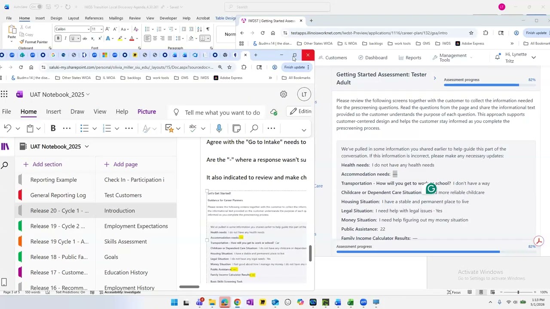Click Clear All Formatting icon in Word

(136, 29)
